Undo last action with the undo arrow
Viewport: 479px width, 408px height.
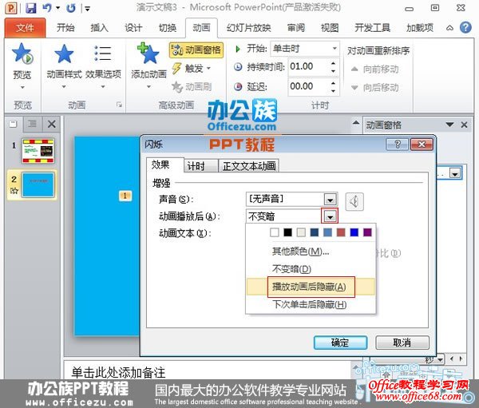(47, 8)
